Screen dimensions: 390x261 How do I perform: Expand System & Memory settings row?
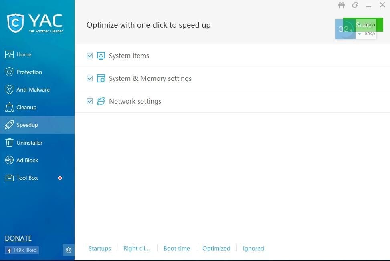click(x=232, y=78)
